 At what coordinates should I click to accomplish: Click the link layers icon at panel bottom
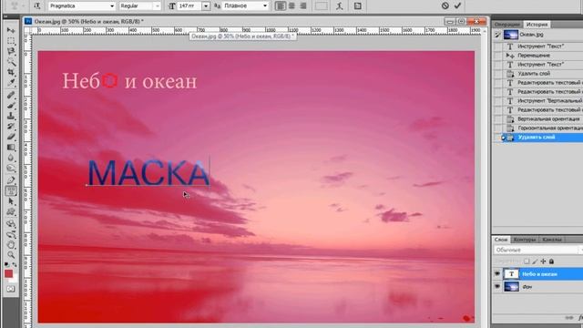click(568, 318)
